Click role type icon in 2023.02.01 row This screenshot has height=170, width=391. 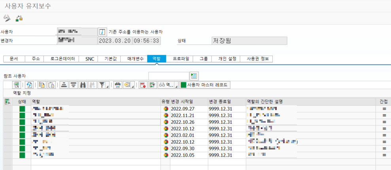(x=166, y=135)
